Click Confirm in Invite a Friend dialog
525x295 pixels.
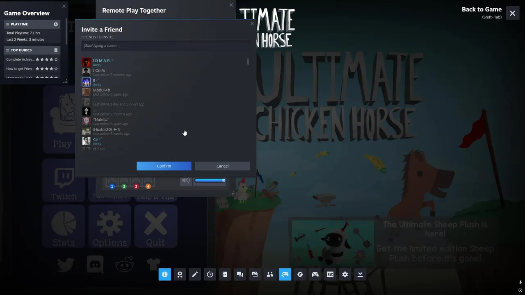(164, 166)
